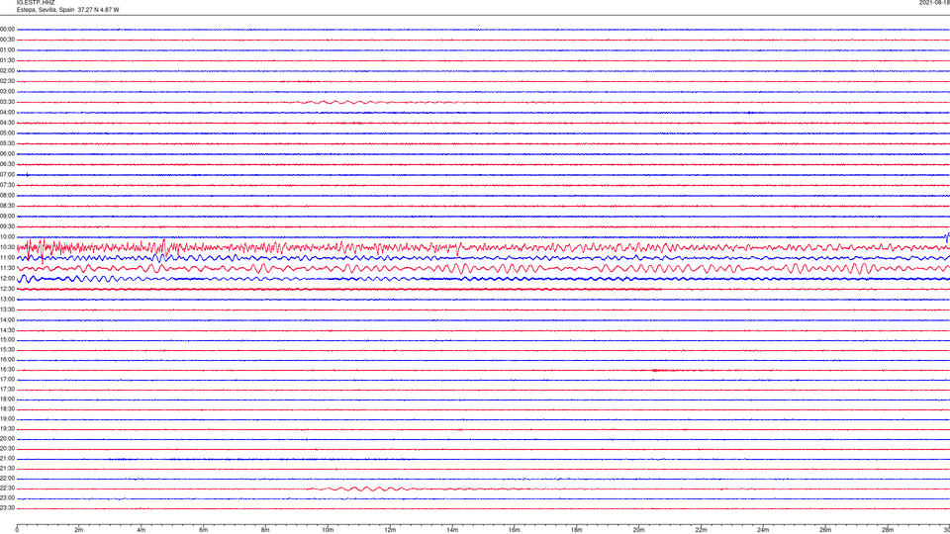
Task: Click the 04:00 row label
Action: [7, 113]
